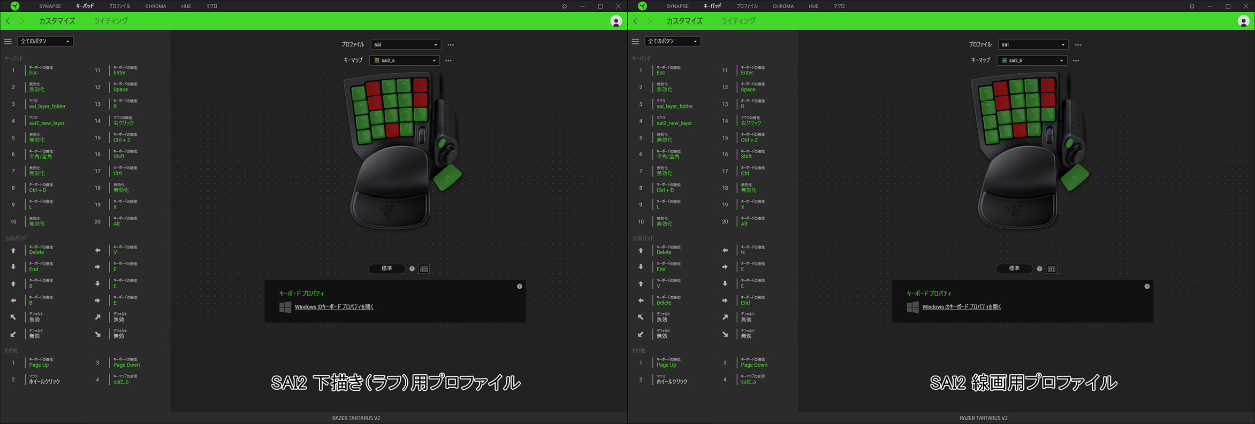This screenshot has height=424, width=1255.
Task: Click the green thumb key 20 on right Tartarus image
Action: (1075, 178)
